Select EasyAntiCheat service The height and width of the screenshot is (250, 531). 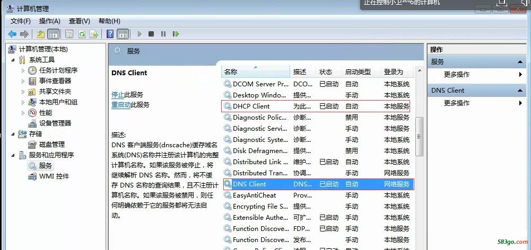click(x=318, y=195)
